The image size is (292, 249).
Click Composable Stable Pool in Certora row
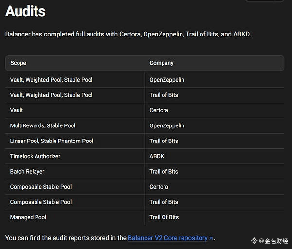[41, 187]
